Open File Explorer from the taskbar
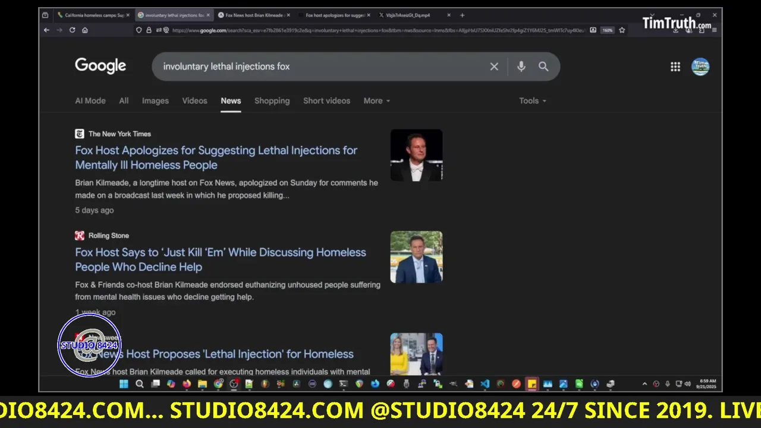Viewport: 761px width, 428px height. (202, 384)
